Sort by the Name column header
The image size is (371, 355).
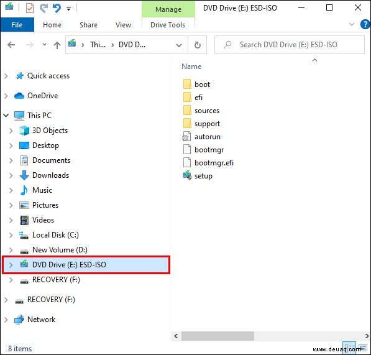[191, 67]
